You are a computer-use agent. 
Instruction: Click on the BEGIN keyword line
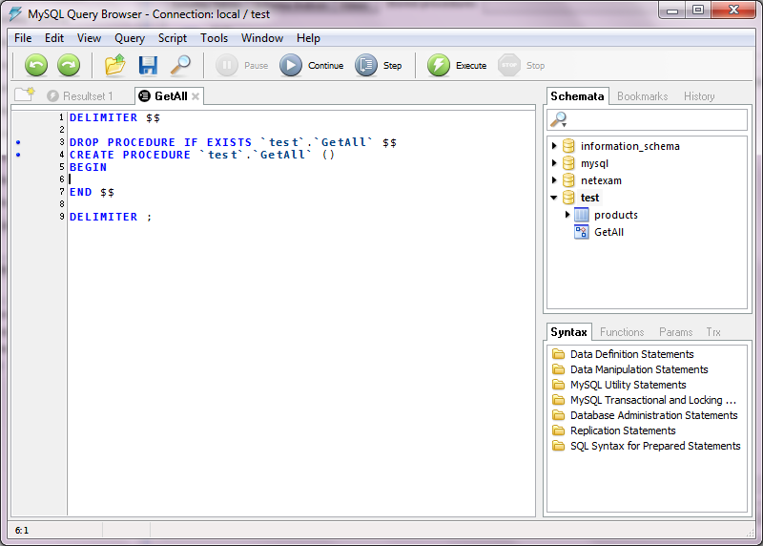tap(88, 167)
